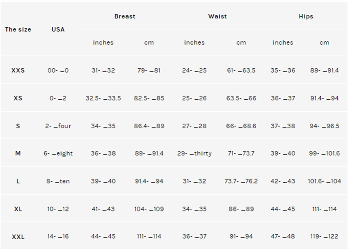Click the '14- –16' USA size cell
Image resolution: width=357 pixels, height=250 pixels.
pos(58,236)
